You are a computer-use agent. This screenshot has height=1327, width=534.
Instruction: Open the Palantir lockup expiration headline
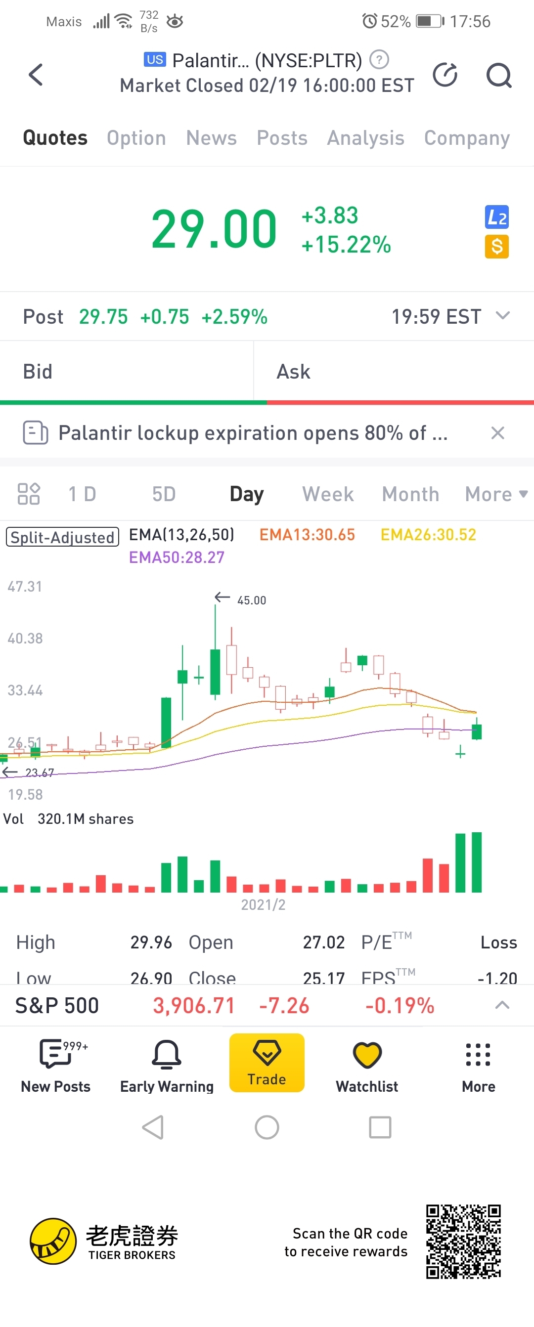tap(253, 433)
